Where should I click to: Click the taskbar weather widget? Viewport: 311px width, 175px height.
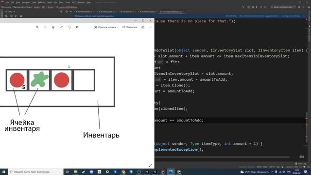tap(254, 172)
